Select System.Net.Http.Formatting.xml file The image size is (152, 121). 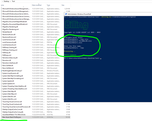(13, 78)
